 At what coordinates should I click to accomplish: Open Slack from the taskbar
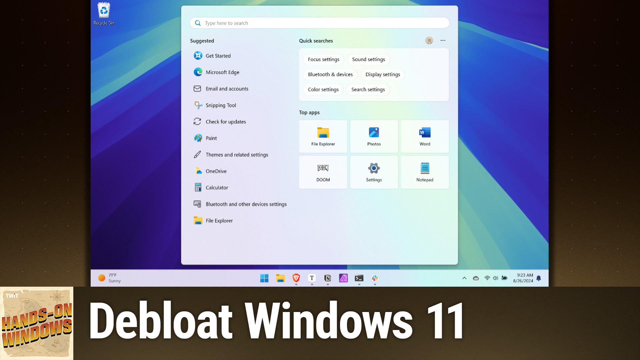(x=375, y=278)
